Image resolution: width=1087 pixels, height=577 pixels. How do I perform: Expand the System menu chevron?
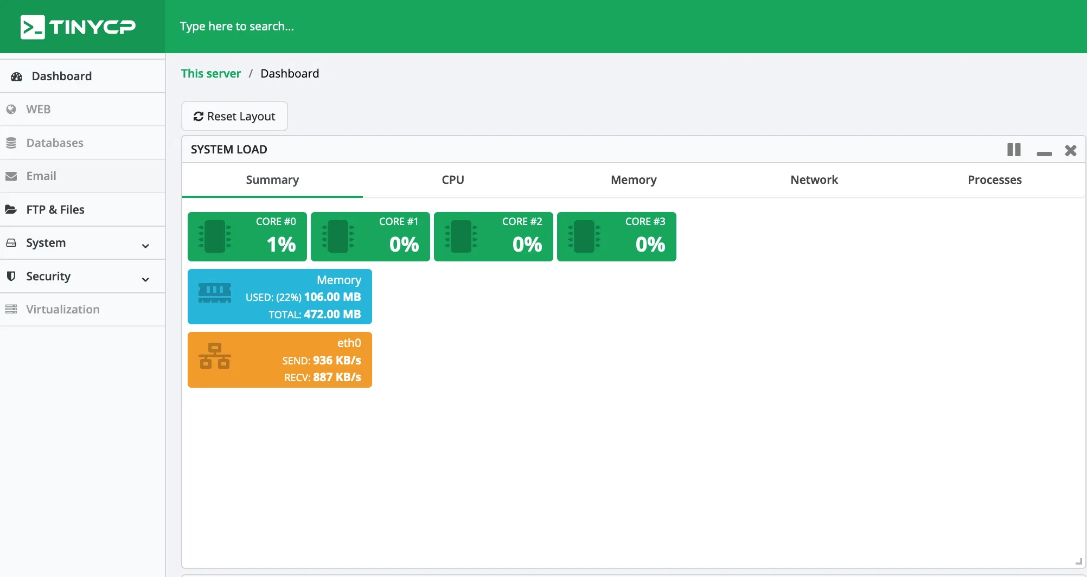(145, 246)
